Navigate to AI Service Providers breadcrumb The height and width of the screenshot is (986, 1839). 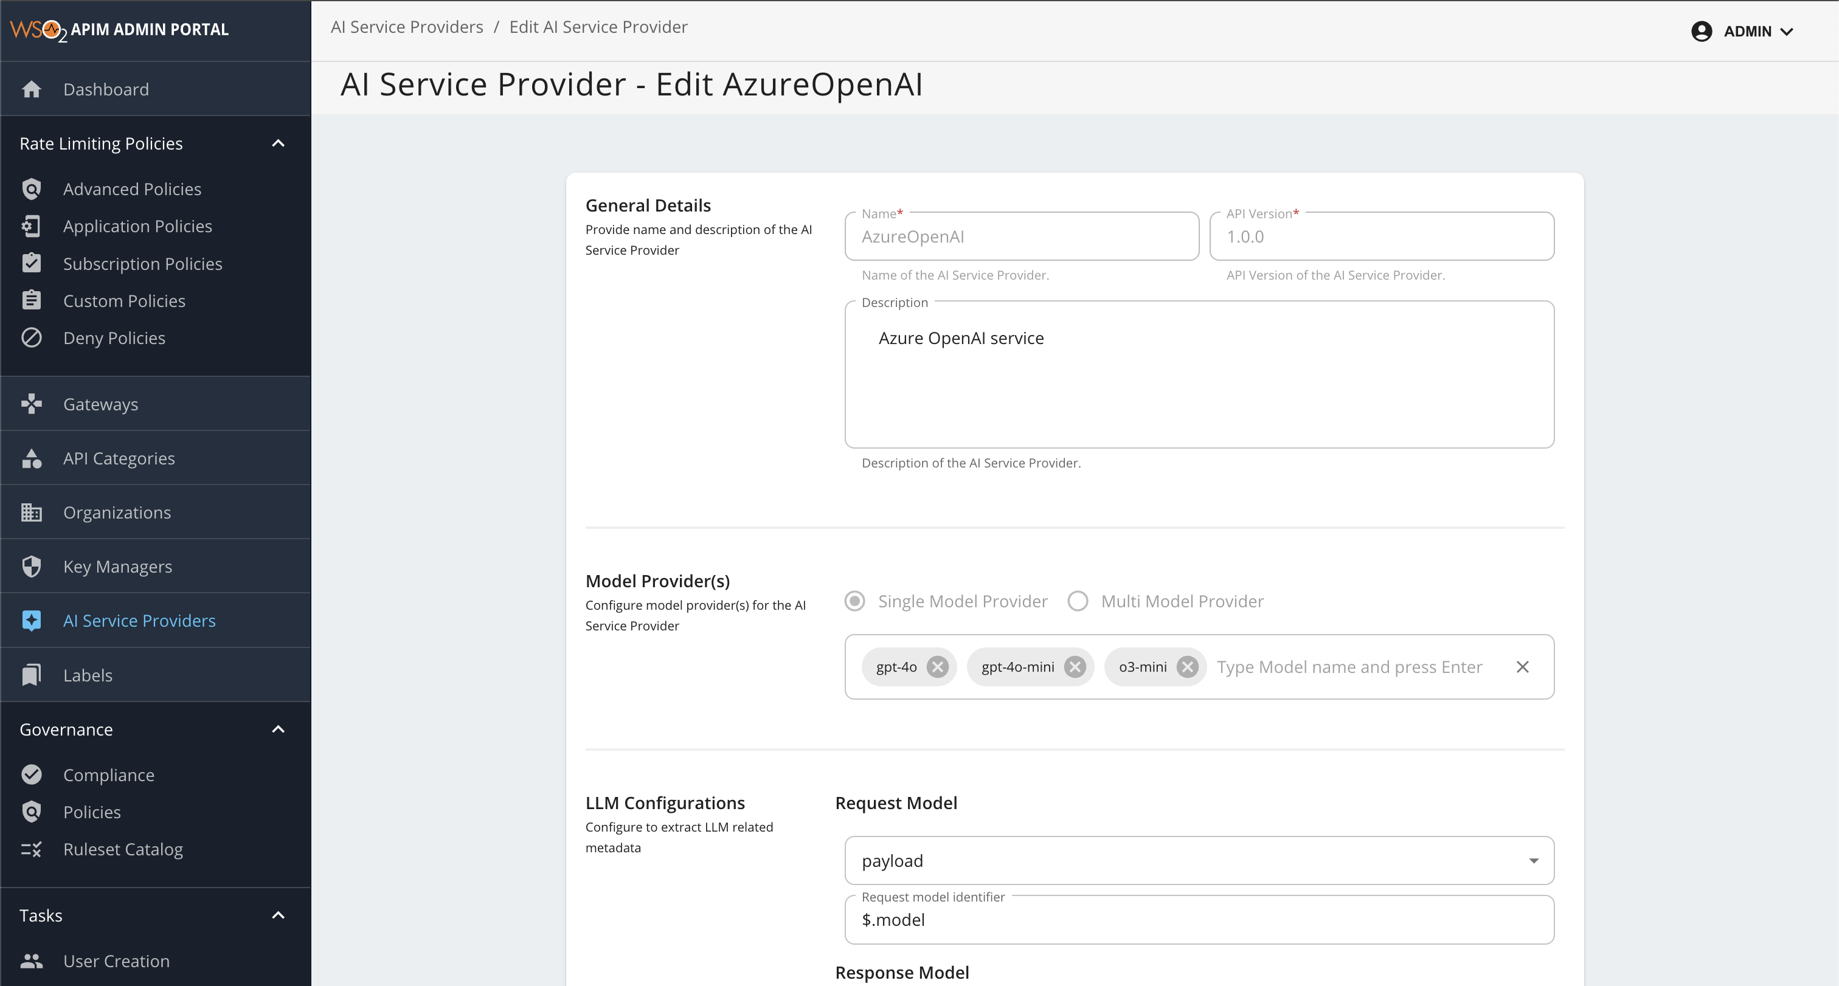pyautogui.click(x=406, y=26)
